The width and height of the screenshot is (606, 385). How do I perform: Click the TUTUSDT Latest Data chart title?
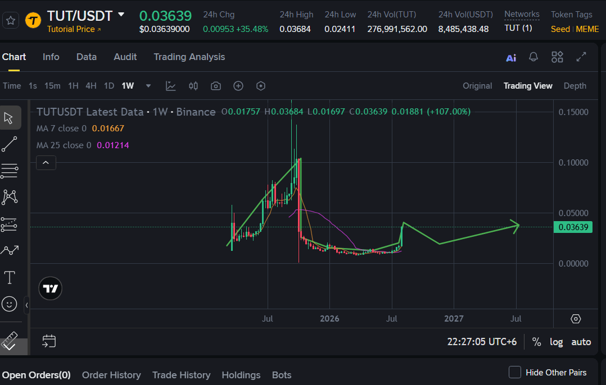(126, 112)
